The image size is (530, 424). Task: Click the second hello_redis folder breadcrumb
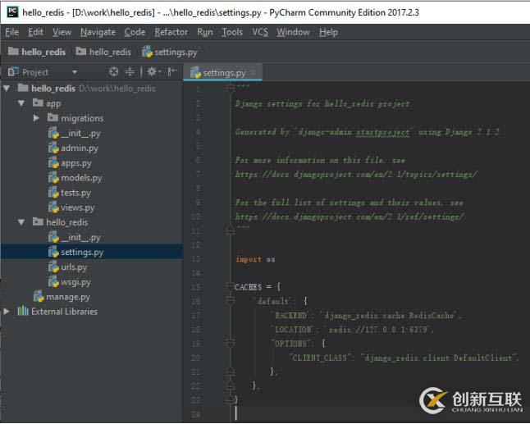[x=103, y=52]
